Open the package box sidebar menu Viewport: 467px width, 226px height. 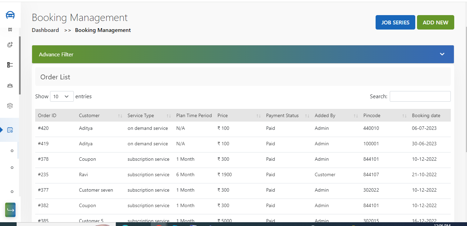point(10,106)
